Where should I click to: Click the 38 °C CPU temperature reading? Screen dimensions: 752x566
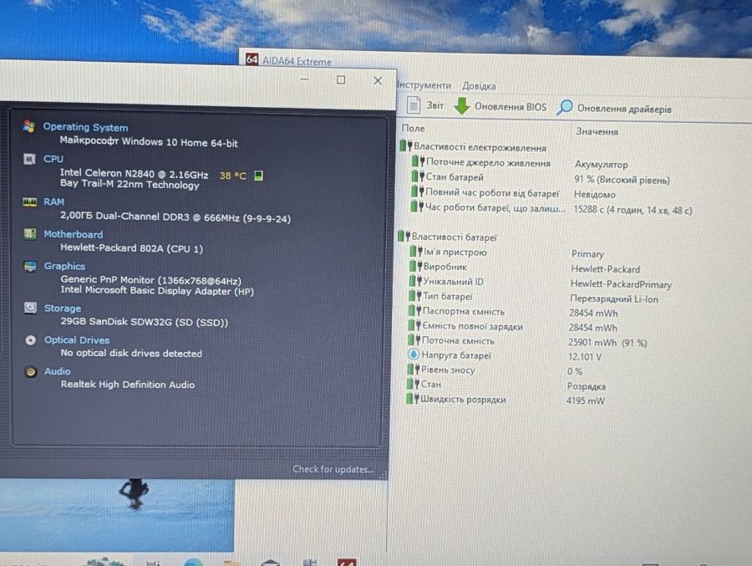(232, 176)
